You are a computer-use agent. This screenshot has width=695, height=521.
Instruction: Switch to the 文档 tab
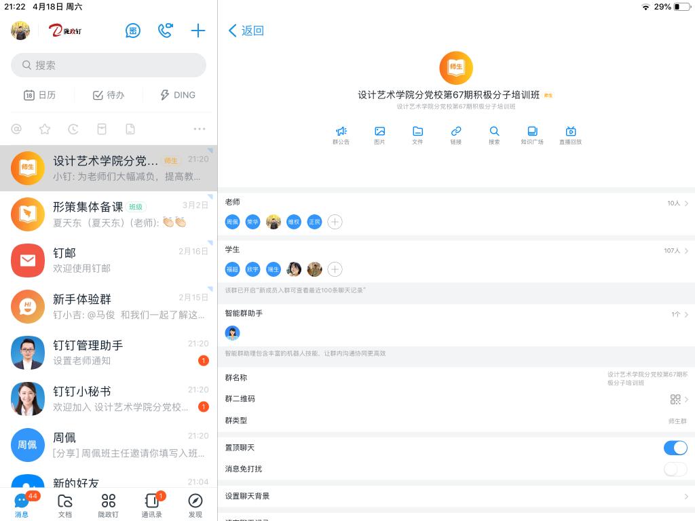[65, 505]
